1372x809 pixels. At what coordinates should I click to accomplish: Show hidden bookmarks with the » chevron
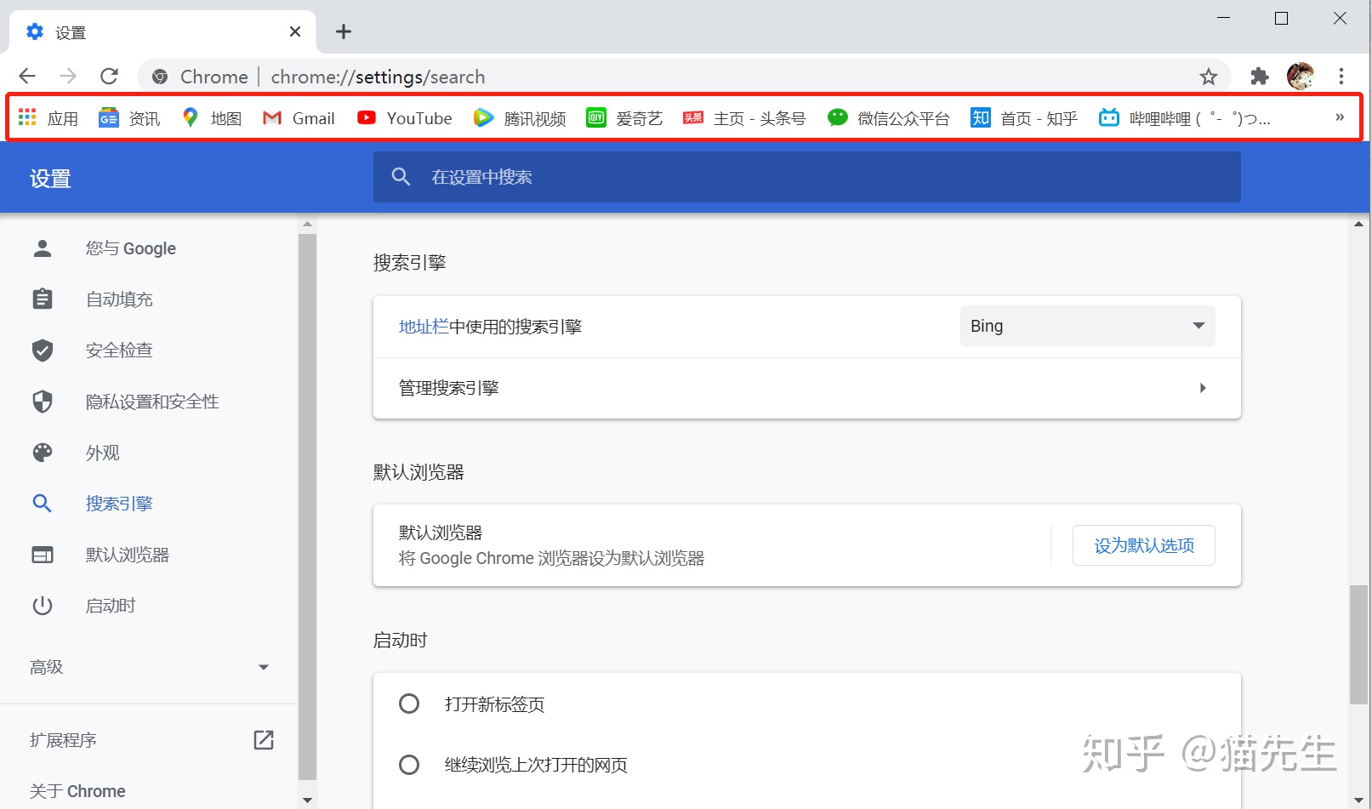click(1340, 117)
